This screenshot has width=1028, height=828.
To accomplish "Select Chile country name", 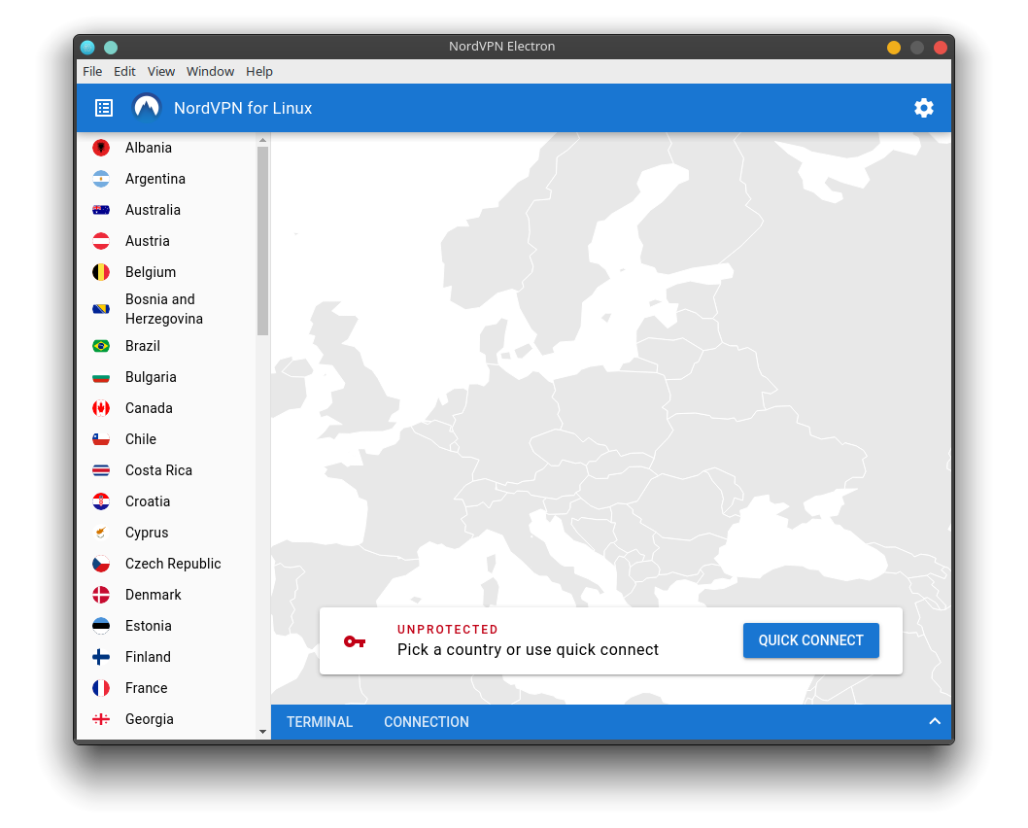I will [140, 439].
